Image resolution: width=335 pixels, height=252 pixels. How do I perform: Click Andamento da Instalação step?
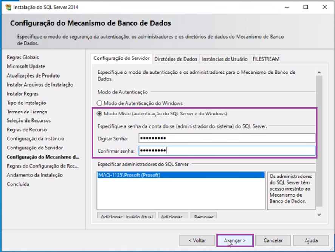35,175
